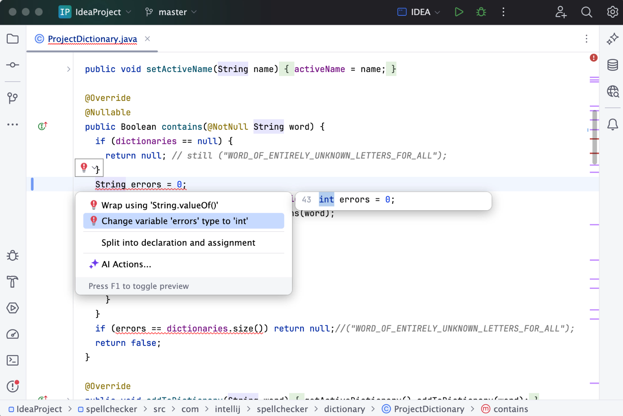Click first spellchecker module breadcrumb
The image size is (623, 416).
click(108, 409)
